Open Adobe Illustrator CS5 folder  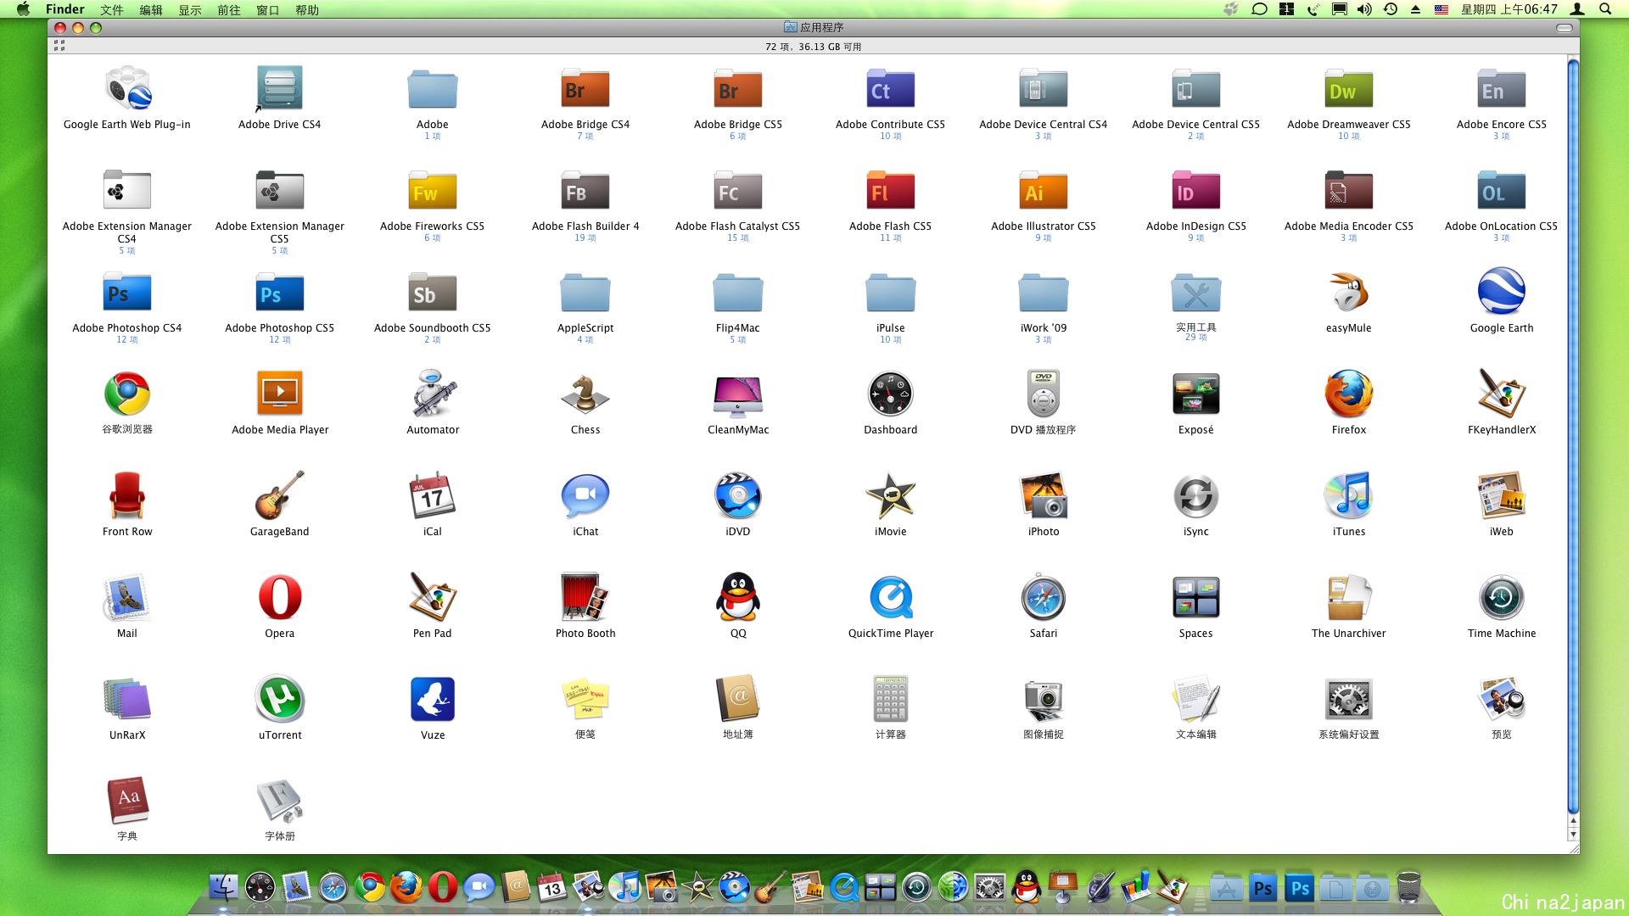point(1044,190)
